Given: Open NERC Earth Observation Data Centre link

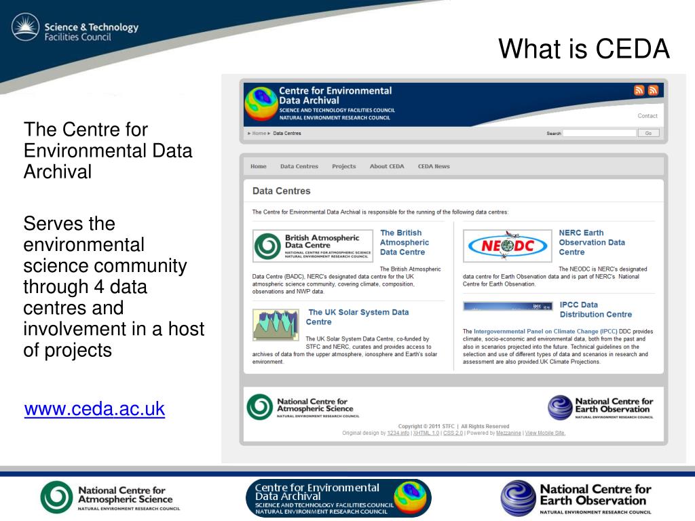Looking at the screenshot, I should pos(592,242).
